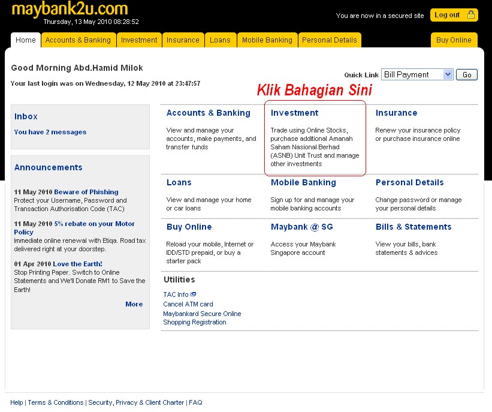The image size is (492, 412).
Task: Open Insurance section heading in main panel
Action: point(397,113)
